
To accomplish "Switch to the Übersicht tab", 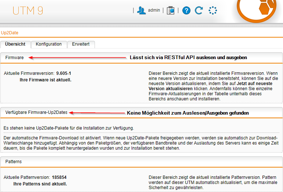I will 15,44.
